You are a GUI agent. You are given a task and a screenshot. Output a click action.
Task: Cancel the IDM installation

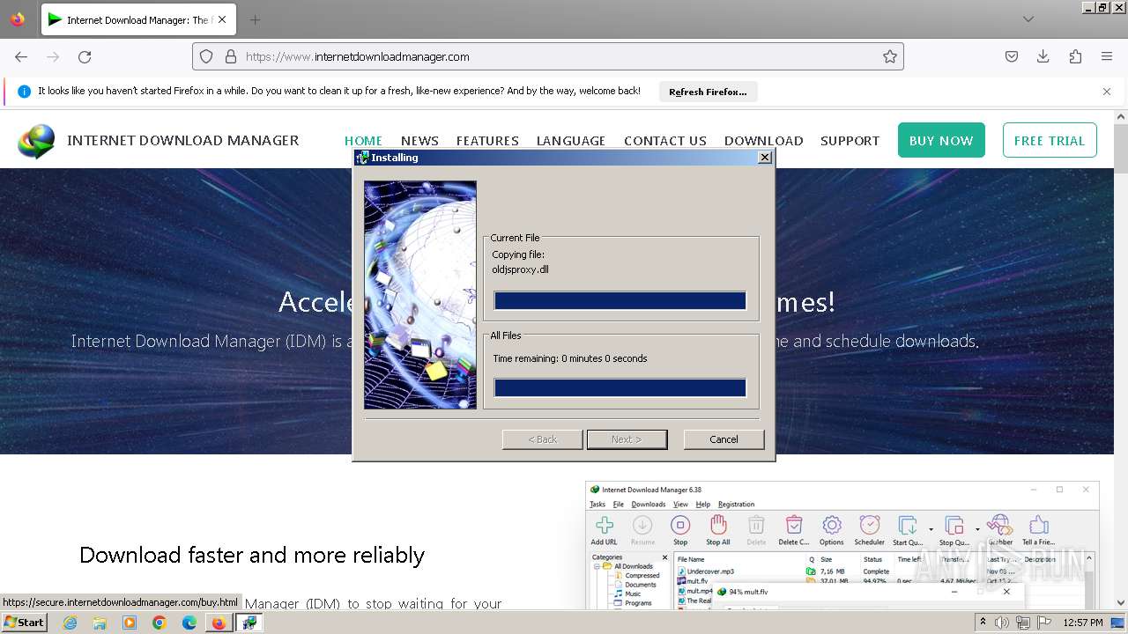pos(724,439)
